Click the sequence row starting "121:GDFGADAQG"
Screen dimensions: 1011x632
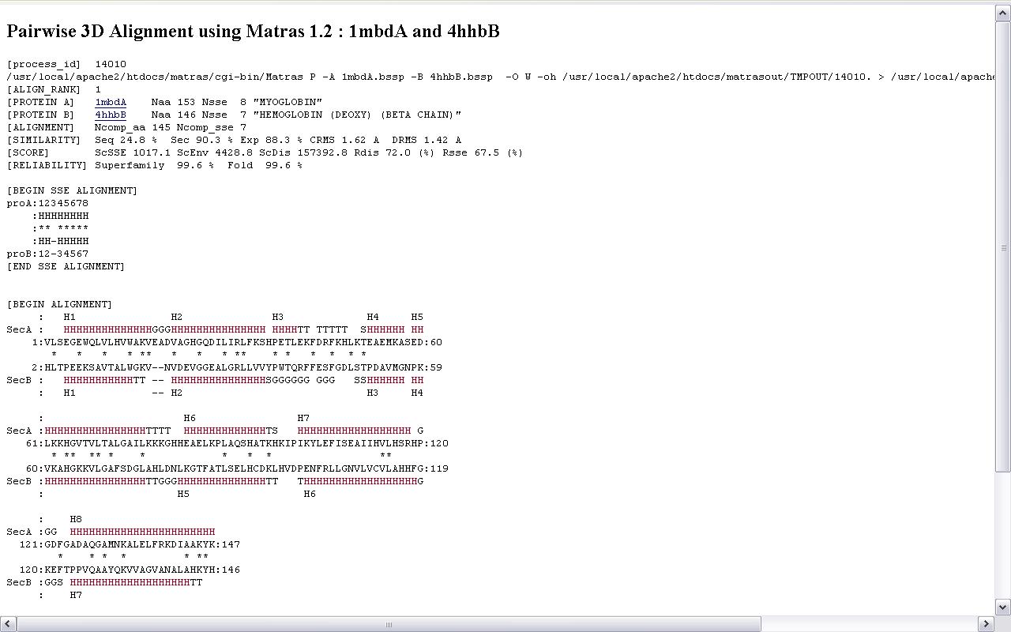click(x=130, y=544)
